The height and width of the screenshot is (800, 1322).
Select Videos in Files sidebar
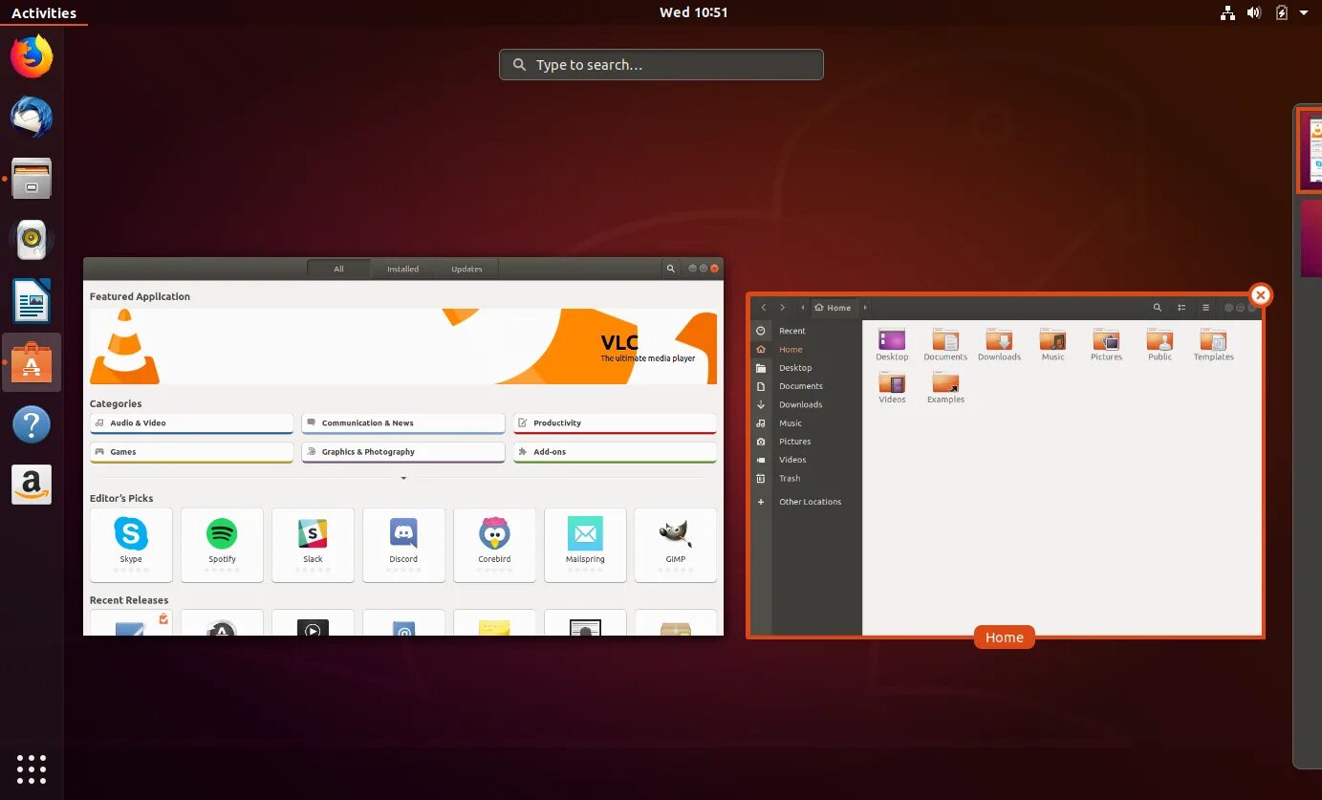click(808, 460)
